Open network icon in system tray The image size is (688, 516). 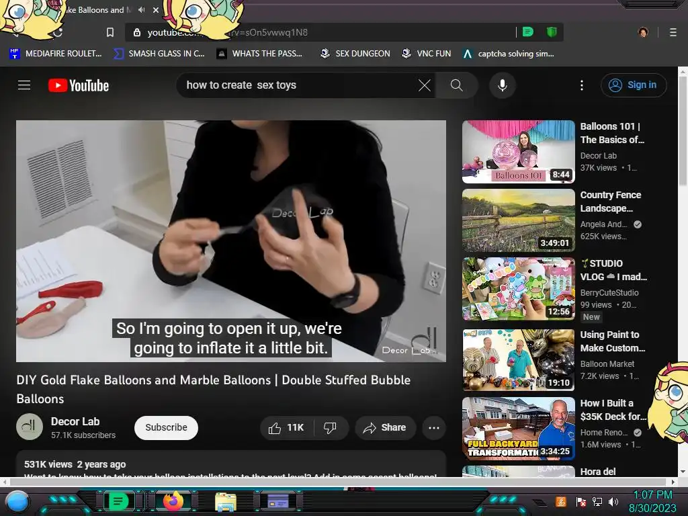(597, 501)
